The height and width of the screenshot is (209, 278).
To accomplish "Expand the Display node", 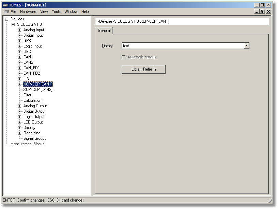I will tap(20, 128).
